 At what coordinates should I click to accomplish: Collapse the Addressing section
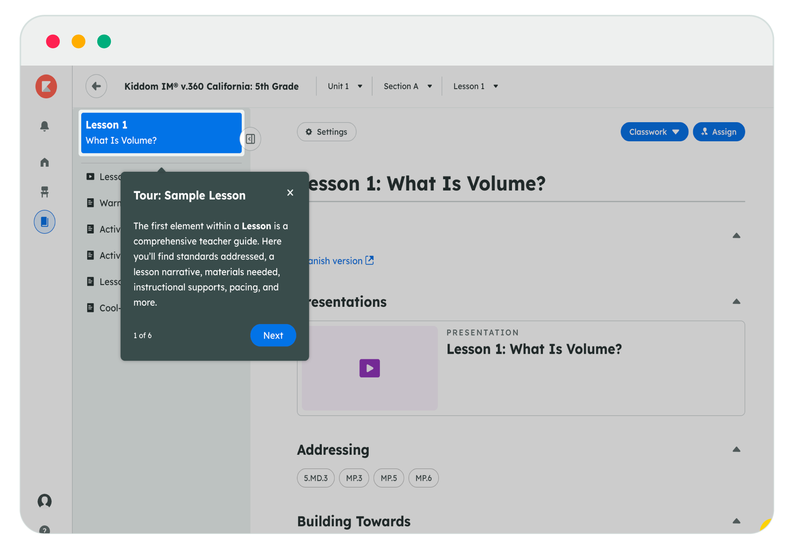pos(736,450)
